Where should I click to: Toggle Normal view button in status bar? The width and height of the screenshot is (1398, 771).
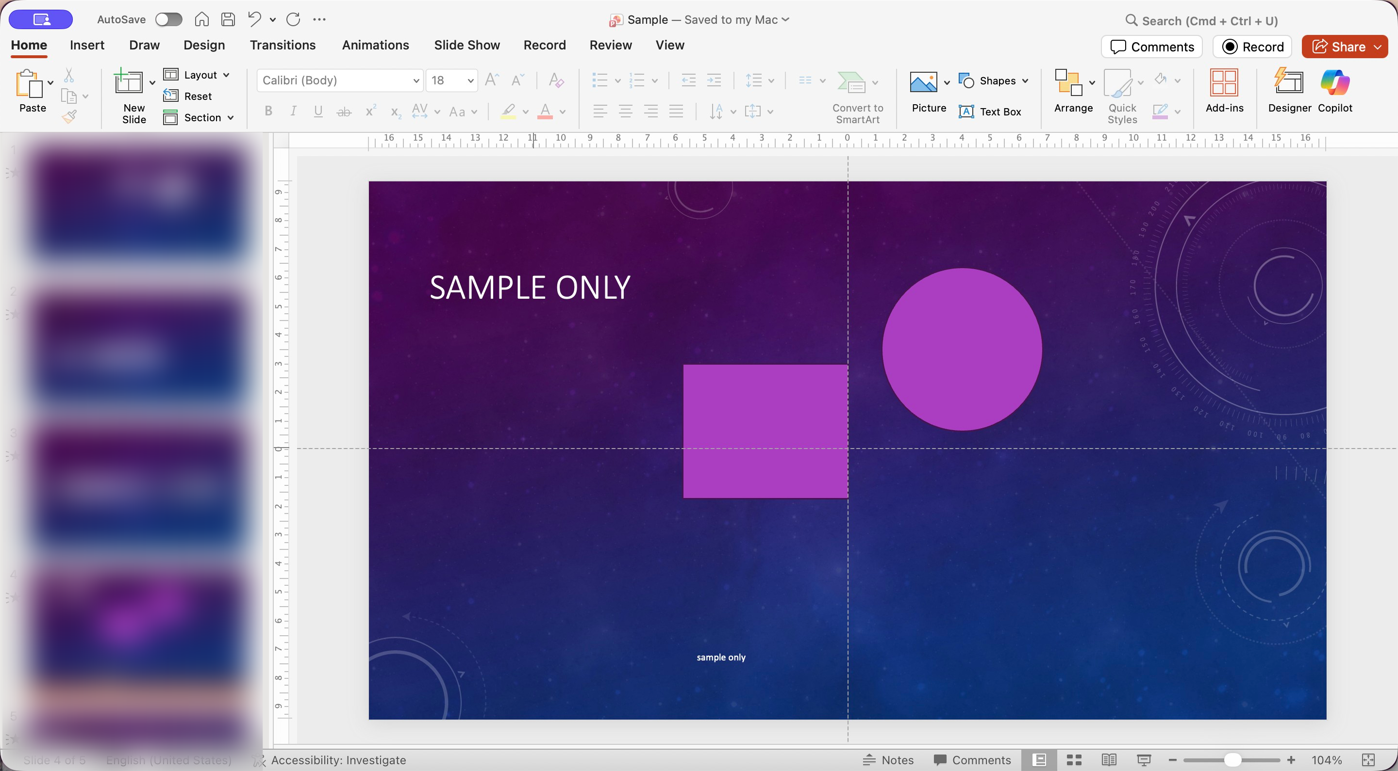click(1039, 760)
